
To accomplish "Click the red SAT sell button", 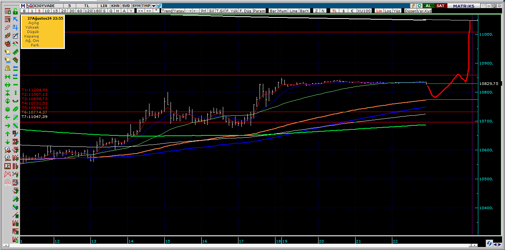I will click(440, 6).
